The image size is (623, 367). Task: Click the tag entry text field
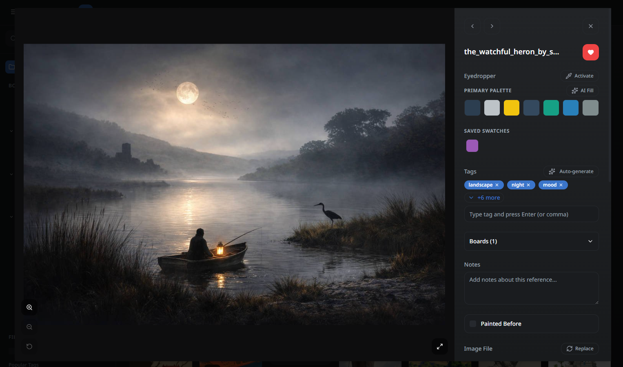pos(531,214)
